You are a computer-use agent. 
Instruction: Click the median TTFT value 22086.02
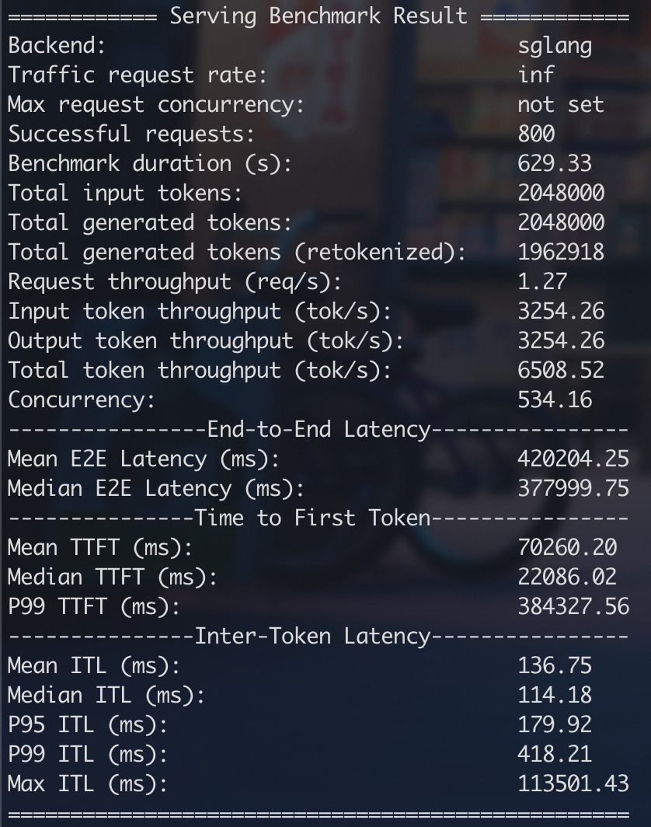(x=567, y=577)
